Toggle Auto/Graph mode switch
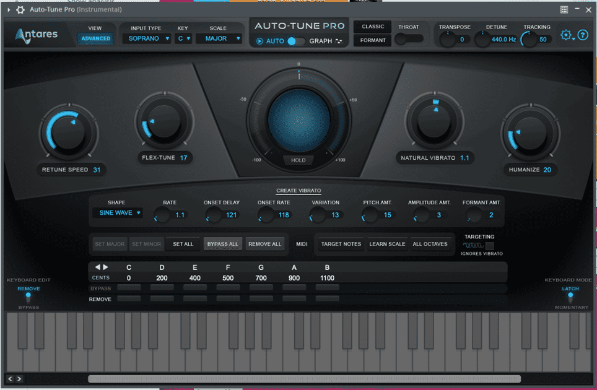This screenshot has width=597, height=390. [296, 41]
